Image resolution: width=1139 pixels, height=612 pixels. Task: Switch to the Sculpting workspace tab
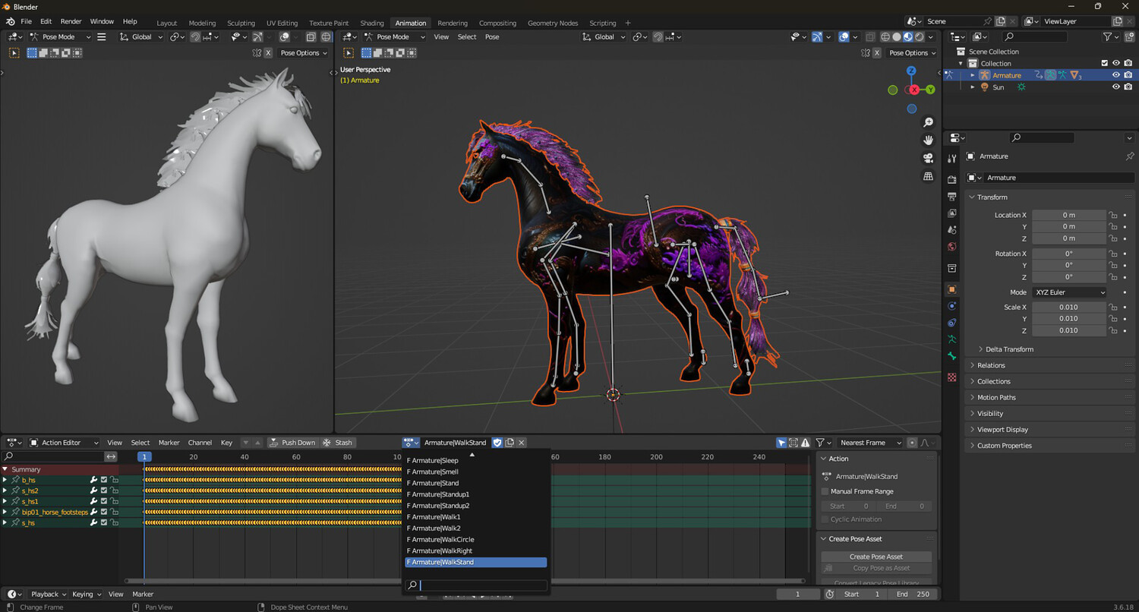click(241, 23)
